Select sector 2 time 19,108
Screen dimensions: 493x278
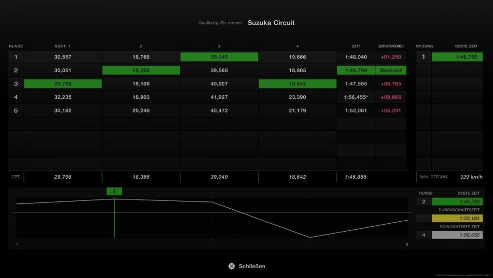point(141,84)
